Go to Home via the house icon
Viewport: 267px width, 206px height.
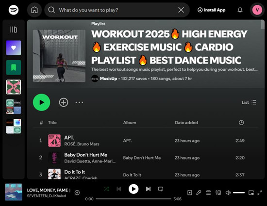[34, 10]
